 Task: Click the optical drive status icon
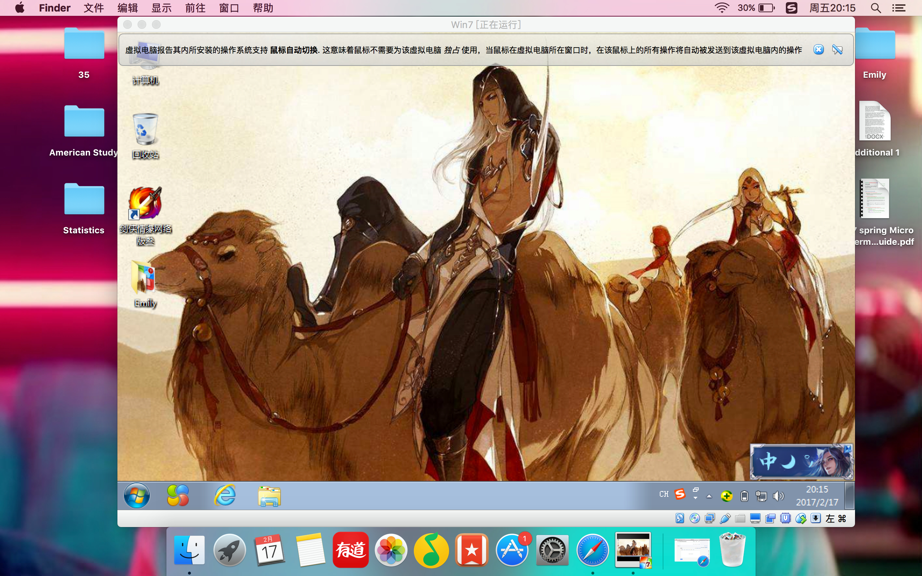click(694, 518)
